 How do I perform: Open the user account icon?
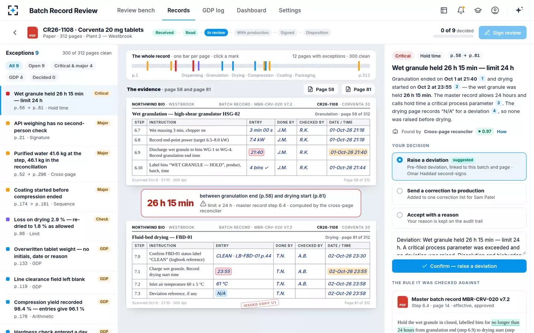(x=495, y=10)
